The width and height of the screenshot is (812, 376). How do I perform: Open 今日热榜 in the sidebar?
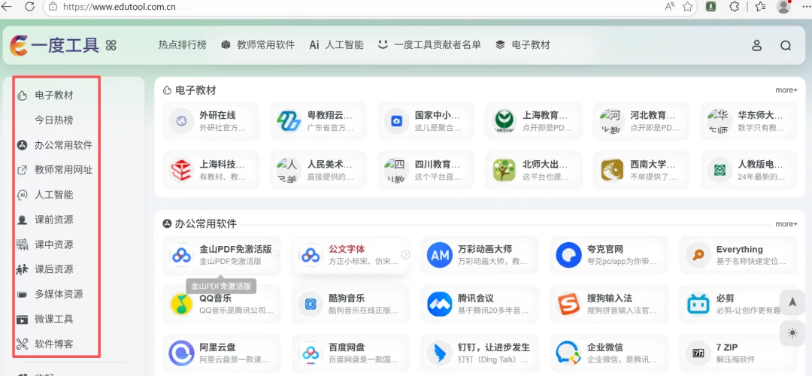54,120
